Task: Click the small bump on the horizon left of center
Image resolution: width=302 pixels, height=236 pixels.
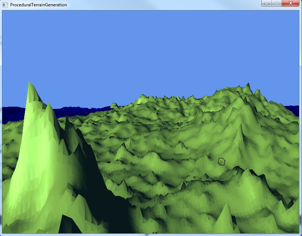Action: [x=114, y=105]
